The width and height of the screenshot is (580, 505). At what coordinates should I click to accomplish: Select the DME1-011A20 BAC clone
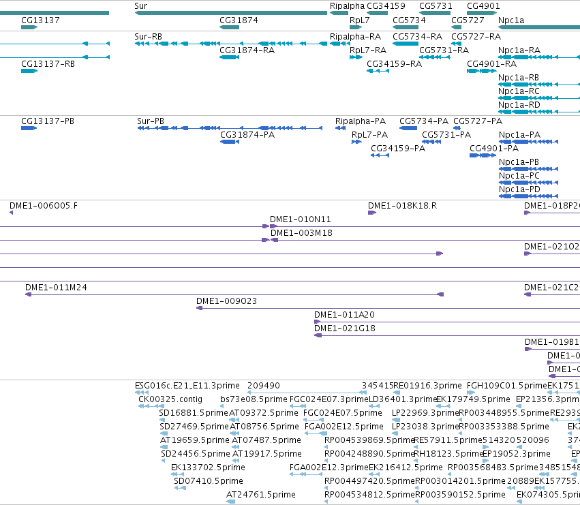[447, 322]
